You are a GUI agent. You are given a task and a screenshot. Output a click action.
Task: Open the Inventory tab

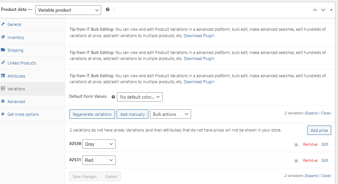[x=16, y=37]
